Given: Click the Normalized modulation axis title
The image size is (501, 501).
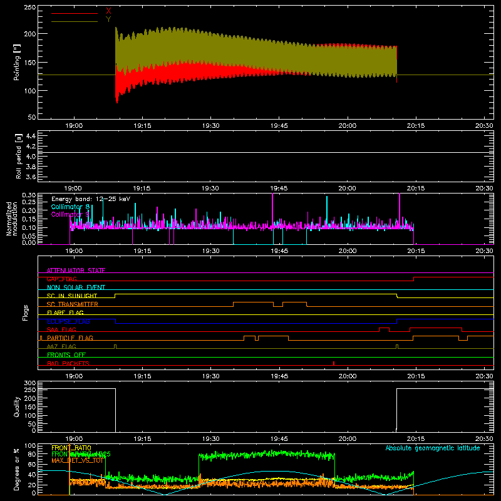Looking at the screenshot, I should tap(12, 219).
